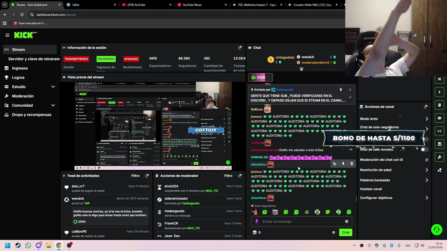
Task: Switch to PGL Wallachia Season 7 tab
Action: tap(257, 5)
